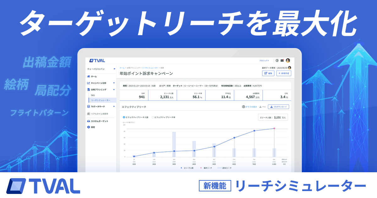Click the small avatar beside 最終データ更新

tap(290, 68)
